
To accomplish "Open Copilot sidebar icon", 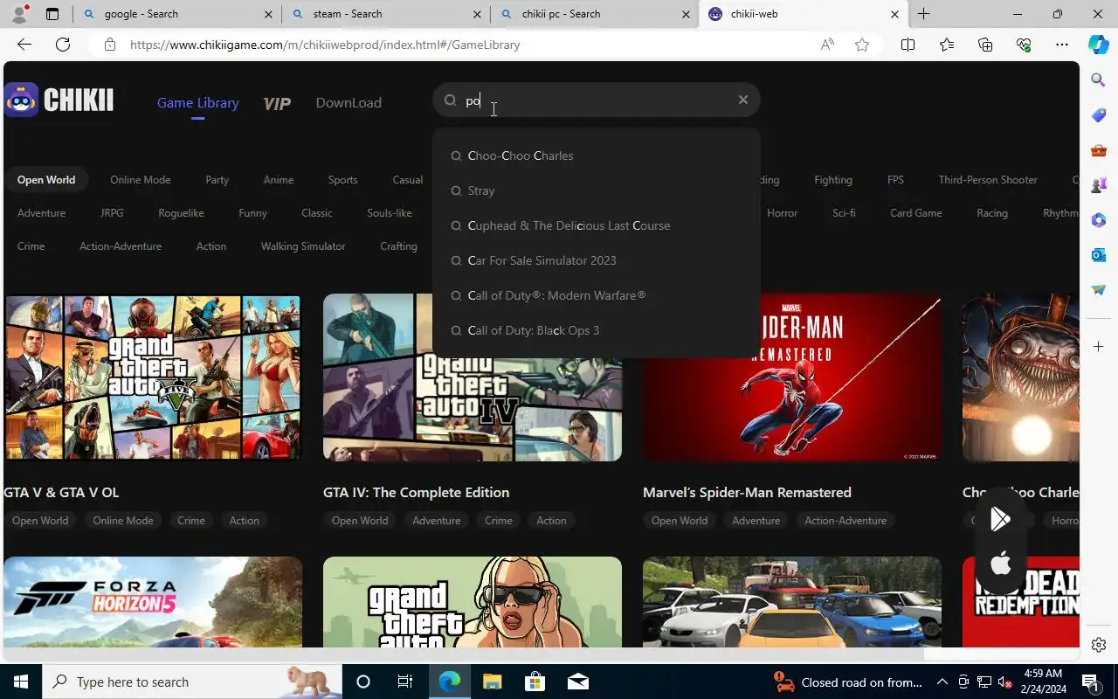I will tap(1099, 45).
